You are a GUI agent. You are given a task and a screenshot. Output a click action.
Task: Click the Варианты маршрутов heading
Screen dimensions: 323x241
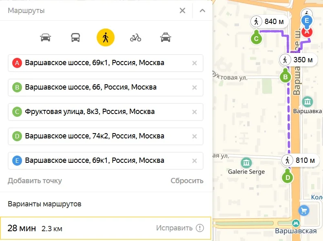tap(44, 204)
